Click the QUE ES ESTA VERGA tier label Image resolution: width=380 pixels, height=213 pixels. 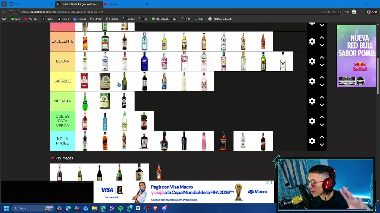click(x=62, y=121)
